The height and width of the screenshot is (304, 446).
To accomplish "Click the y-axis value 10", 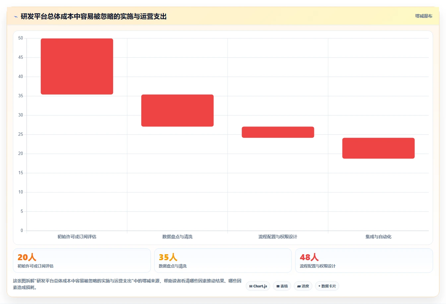I will 21,192.
